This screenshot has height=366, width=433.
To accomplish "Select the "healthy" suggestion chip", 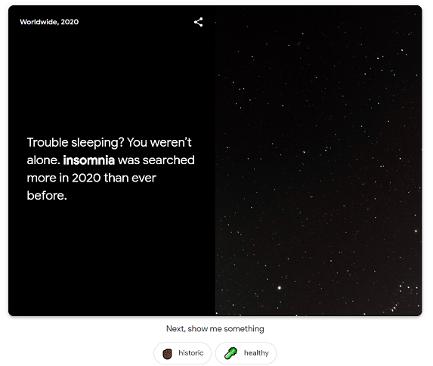I will coord(246,353).
